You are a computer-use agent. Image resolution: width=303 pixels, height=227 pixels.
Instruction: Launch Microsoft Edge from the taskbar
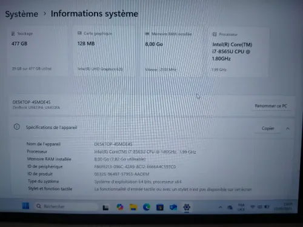(x=147, y=207)
